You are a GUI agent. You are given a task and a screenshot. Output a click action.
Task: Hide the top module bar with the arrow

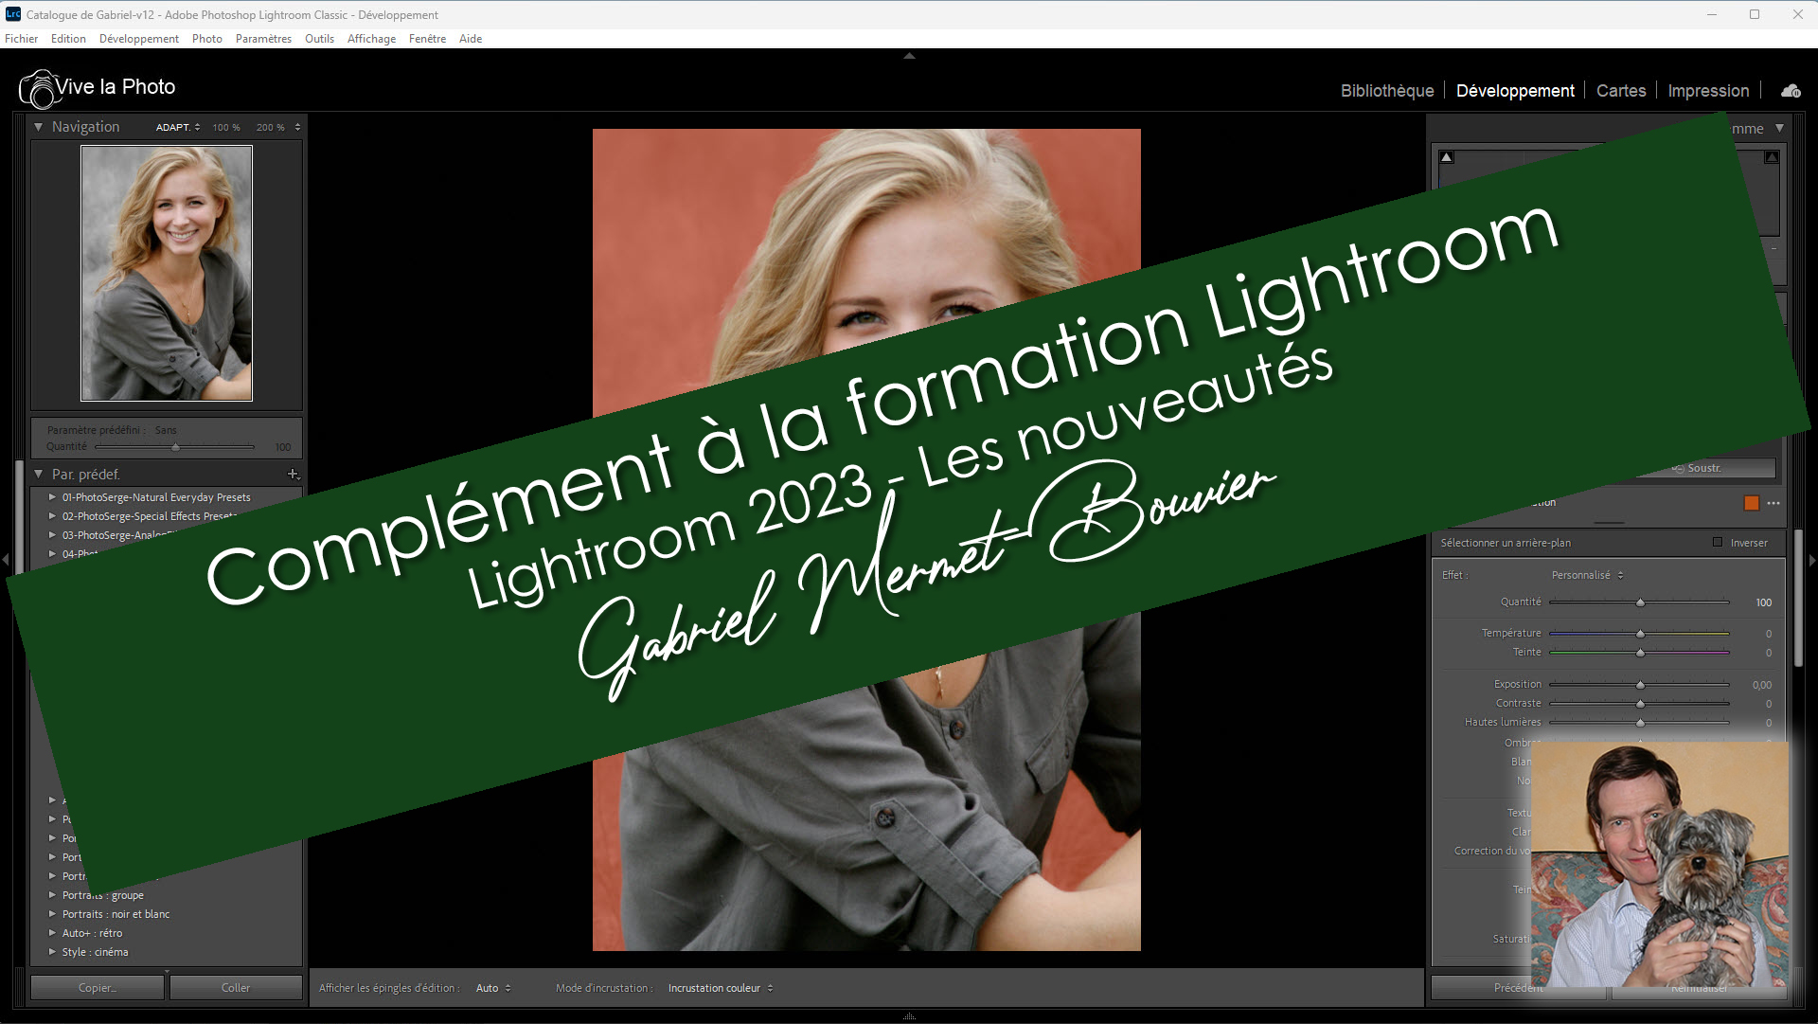point(909,56)
